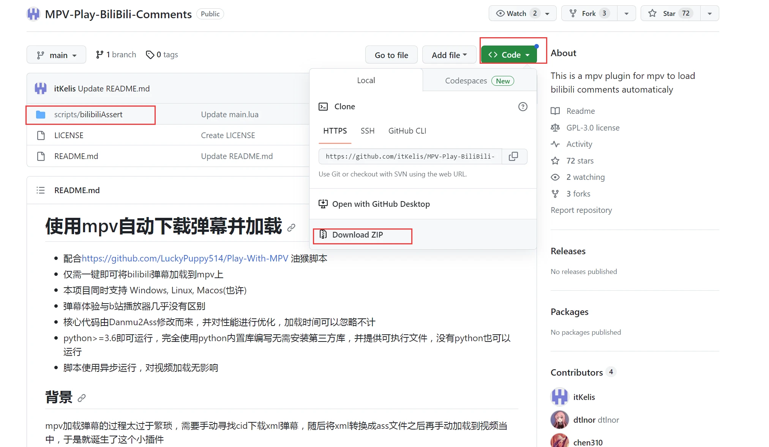
Task: Copy the clone URL to clipboard
Action: point(514,156)
